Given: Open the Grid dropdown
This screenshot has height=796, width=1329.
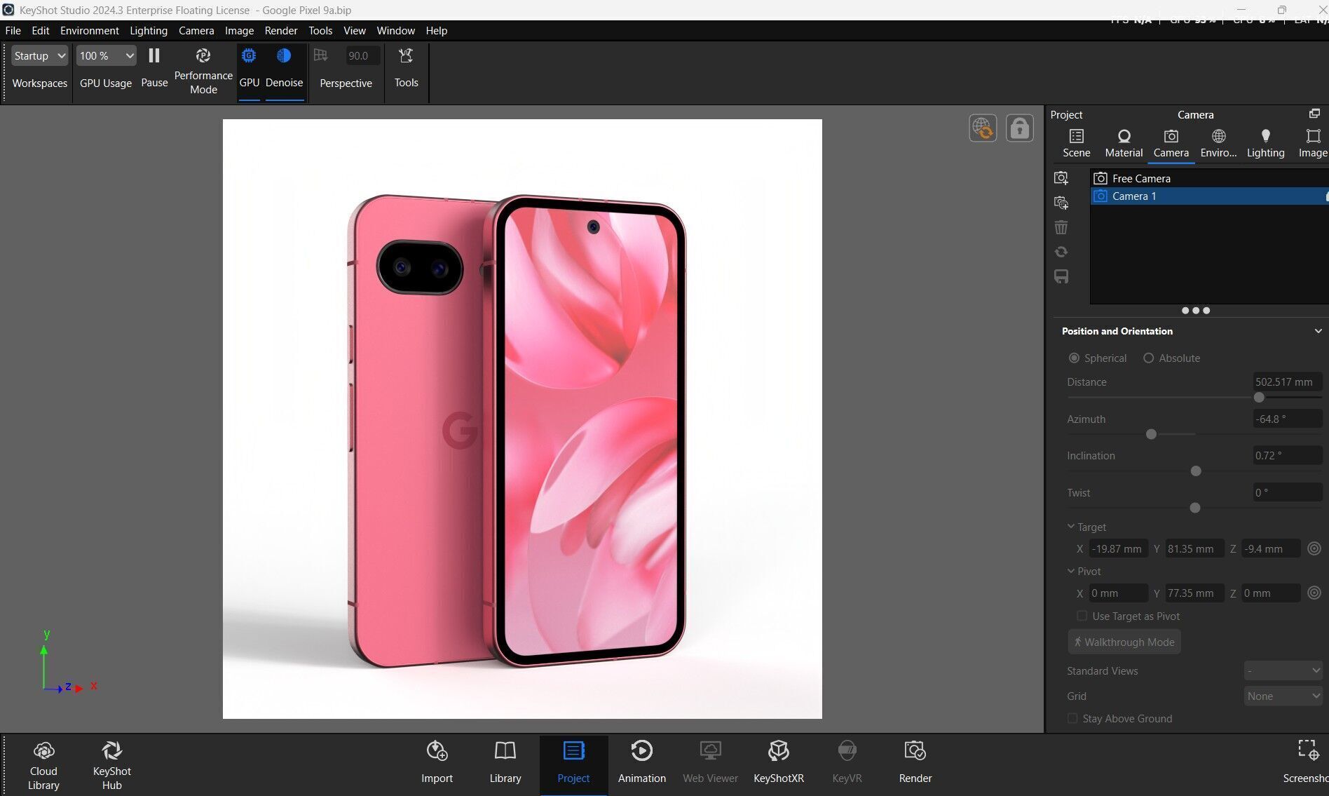Looking at the screenshot, I should pos(1283,696).
